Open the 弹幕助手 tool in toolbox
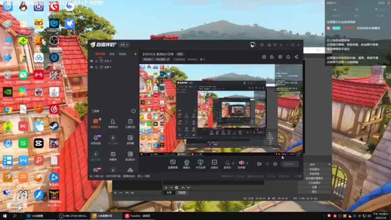The image size is (391, 220). pyautogui.click(x=96, y=124)
